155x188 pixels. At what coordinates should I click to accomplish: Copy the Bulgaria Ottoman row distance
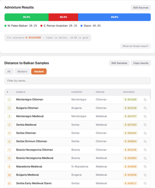(x=145, y=108)
